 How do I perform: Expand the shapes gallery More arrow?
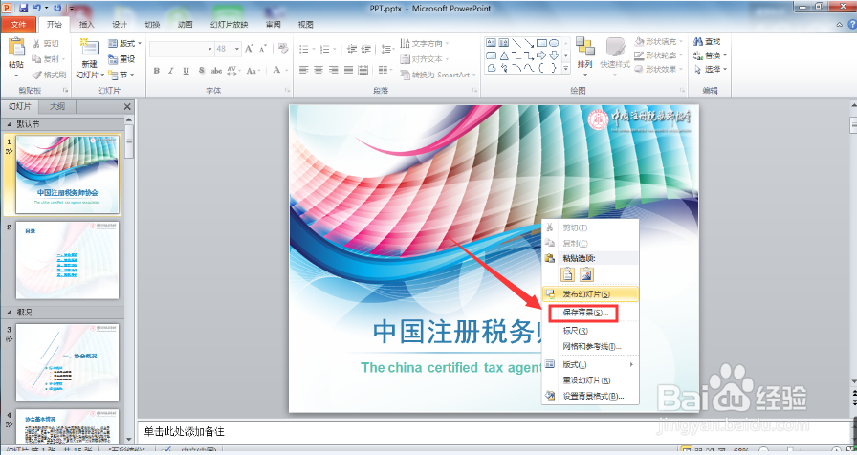point(565,68)
